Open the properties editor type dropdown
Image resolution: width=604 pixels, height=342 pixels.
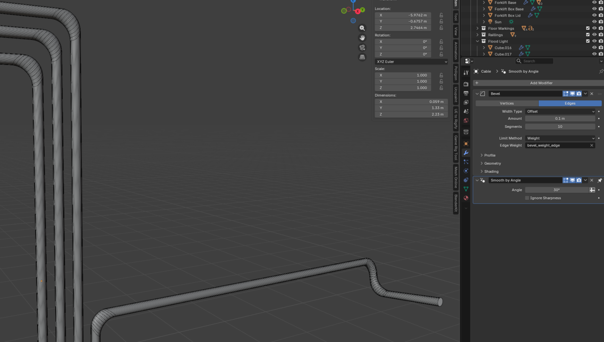469,61
